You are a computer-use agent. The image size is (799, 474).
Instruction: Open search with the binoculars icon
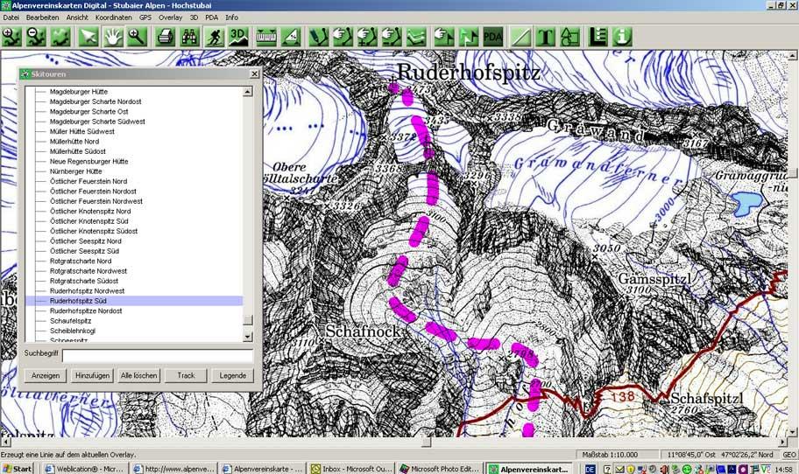point(190,37)
